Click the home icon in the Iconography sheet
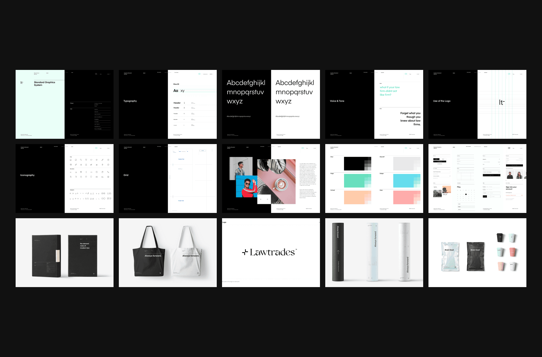This screenshot has height=357, width=542. click(x=71, y=160)
